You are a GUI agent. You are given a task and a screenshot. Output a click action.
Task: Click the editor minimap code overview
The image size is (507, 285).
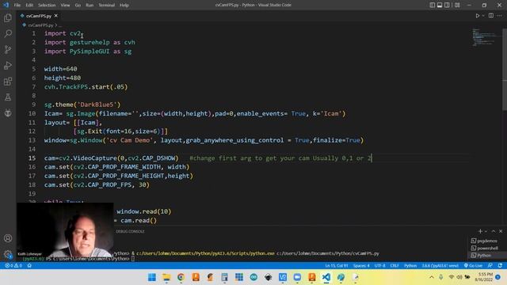pos(484,37)
